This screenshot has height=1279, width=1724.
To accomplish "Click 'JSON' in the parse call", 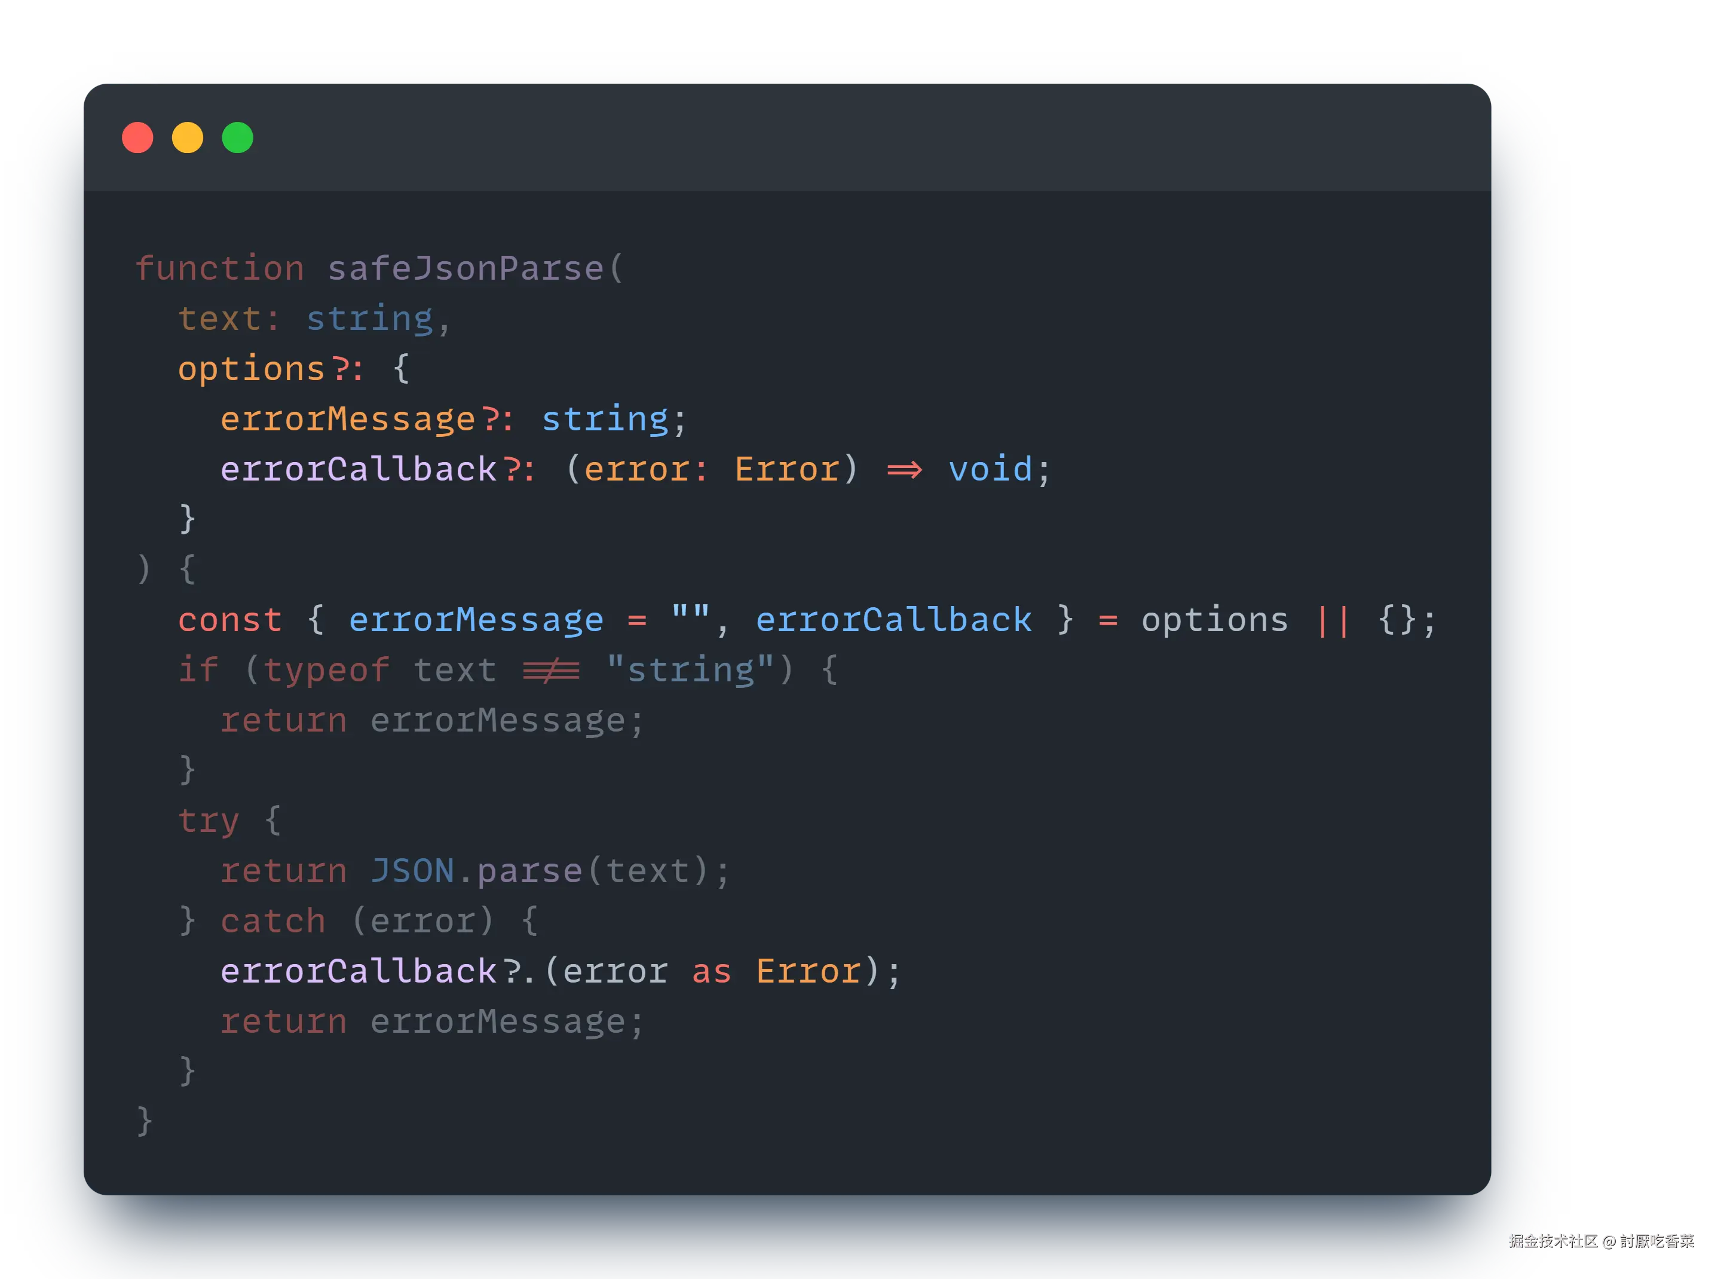I will pyautogui.click(x=412, y=871).
